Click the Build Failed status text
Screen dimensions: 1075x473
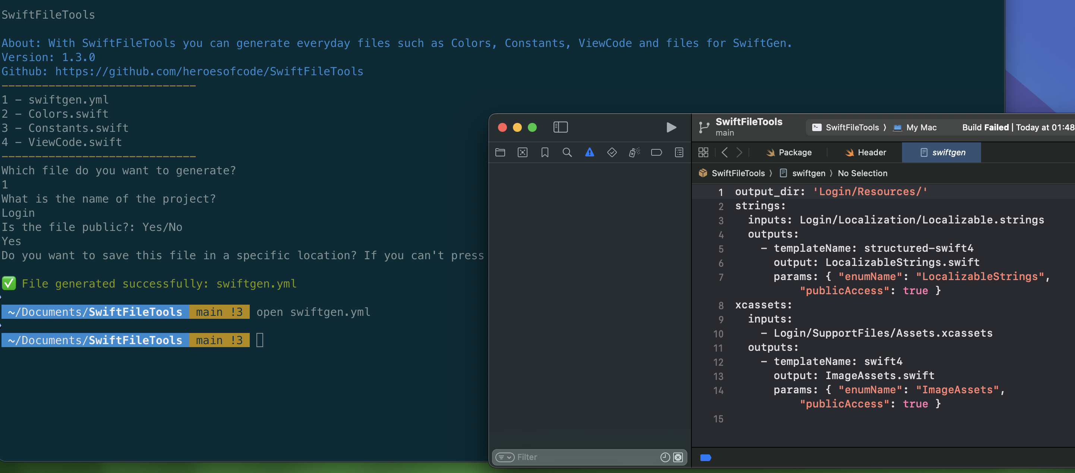tap(985, 128)
